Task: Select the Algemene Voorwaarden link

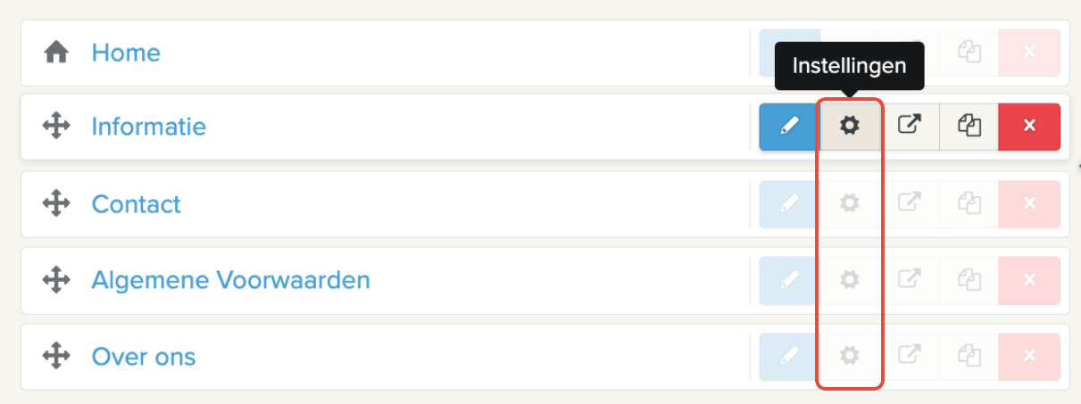Action: click(x=230, y=281)
